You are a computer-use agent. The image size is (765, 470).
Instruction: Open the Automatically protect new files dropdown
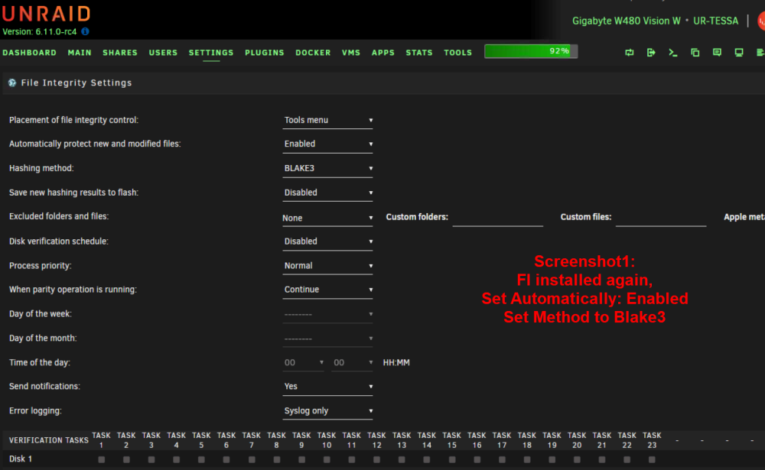[x=327, y=144]
